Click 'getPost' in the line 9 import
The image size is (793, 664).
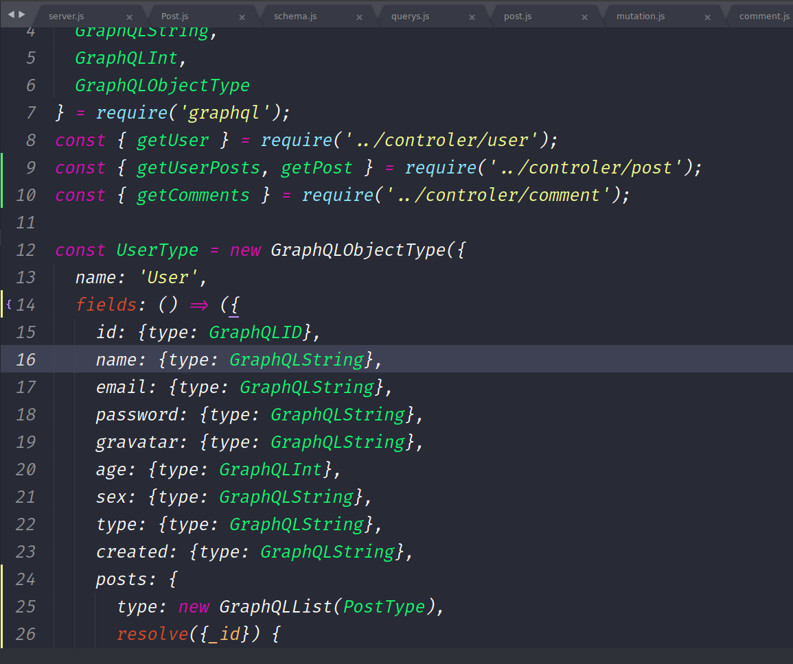tap(317, 167)
